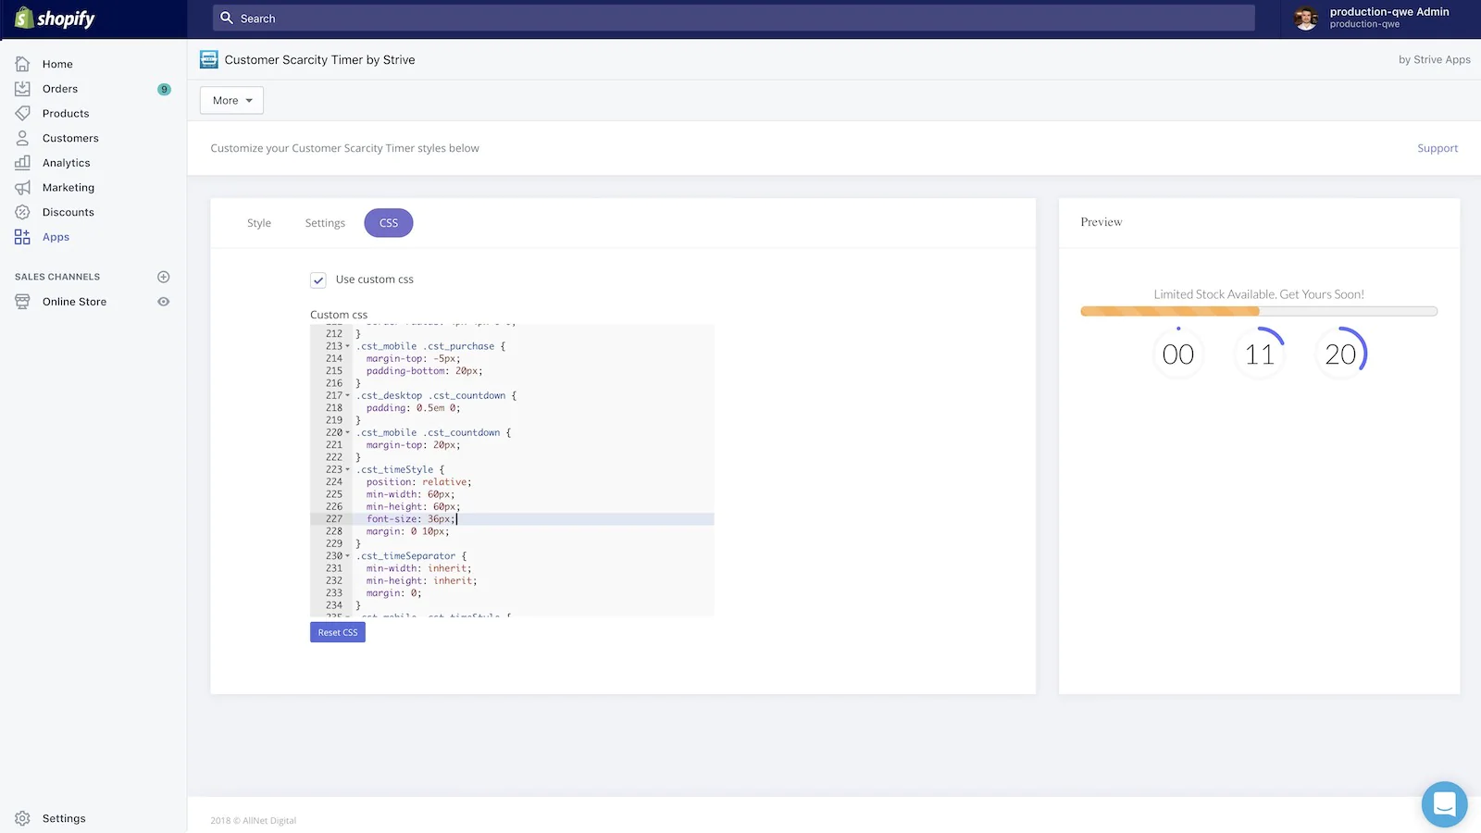Open Discounts section
Screen dimensions: 1481x833
pyautogui.click(x=68, y=212)
